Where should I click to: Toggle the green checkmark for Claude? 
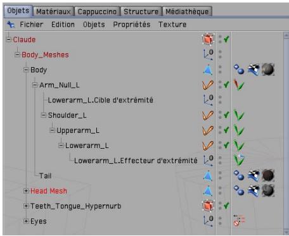[x=226, y=39]
